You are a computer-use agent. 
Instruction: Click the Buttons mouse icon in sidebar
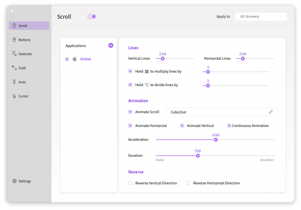(14, 40)
